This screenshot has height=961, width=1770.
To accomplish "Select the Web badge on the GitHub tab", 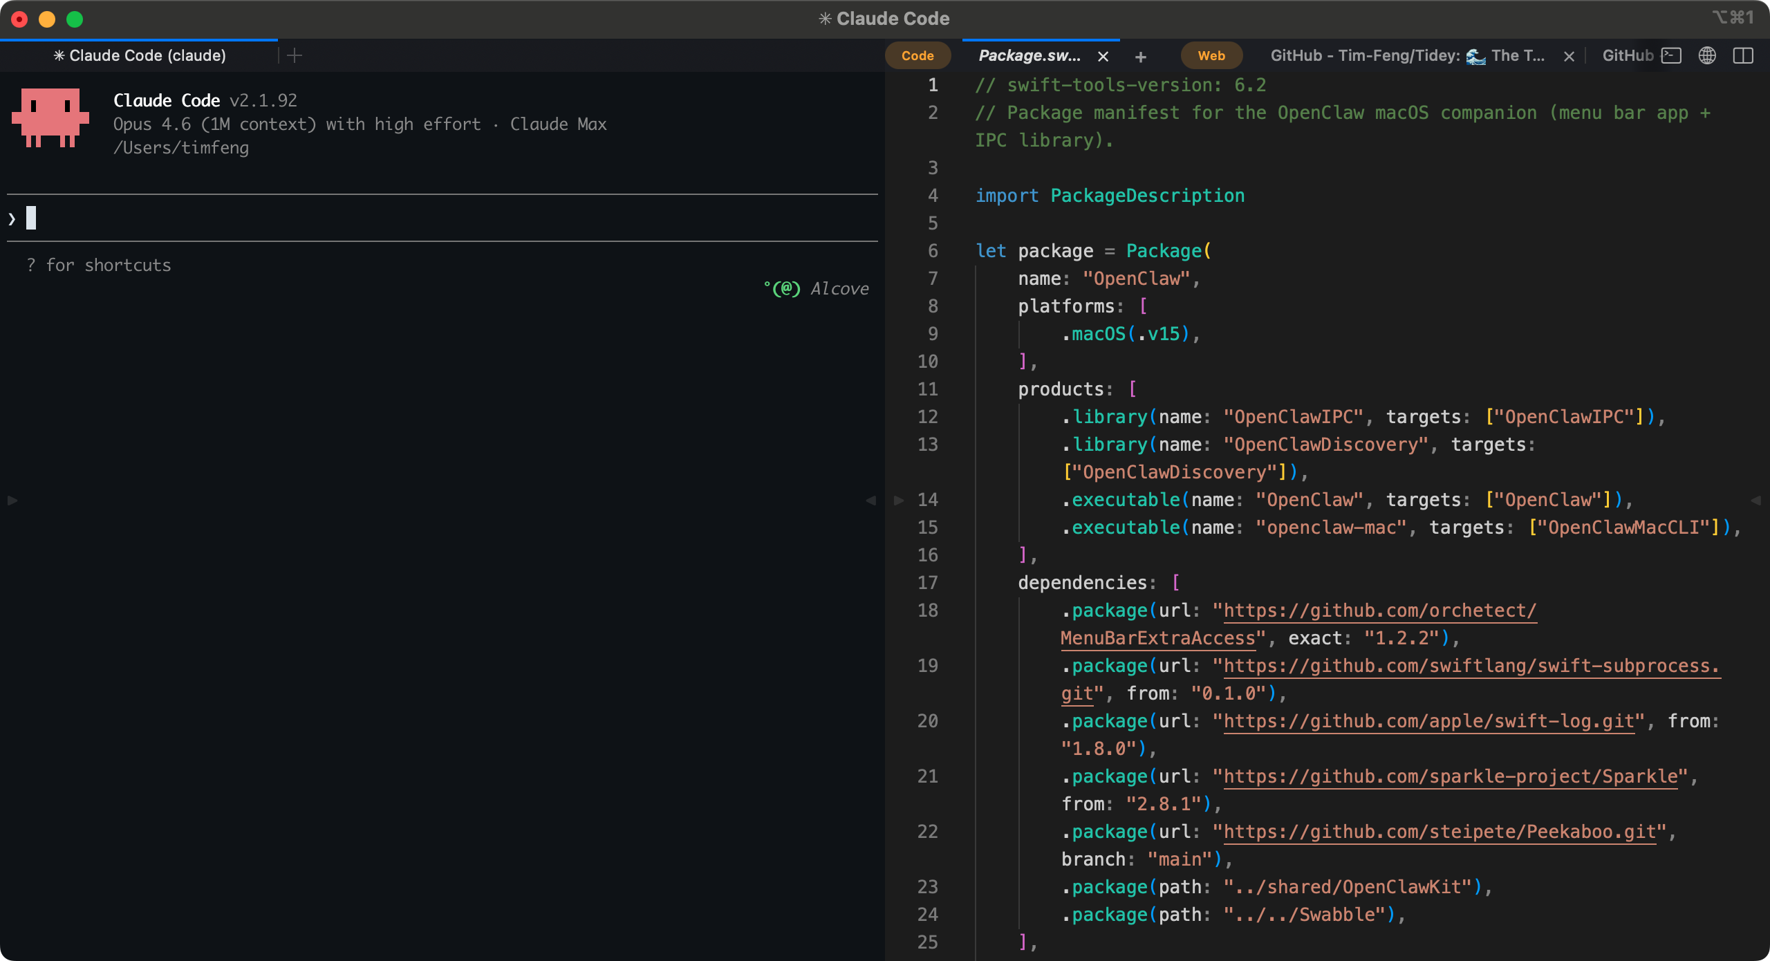I will coord(1211,55).
